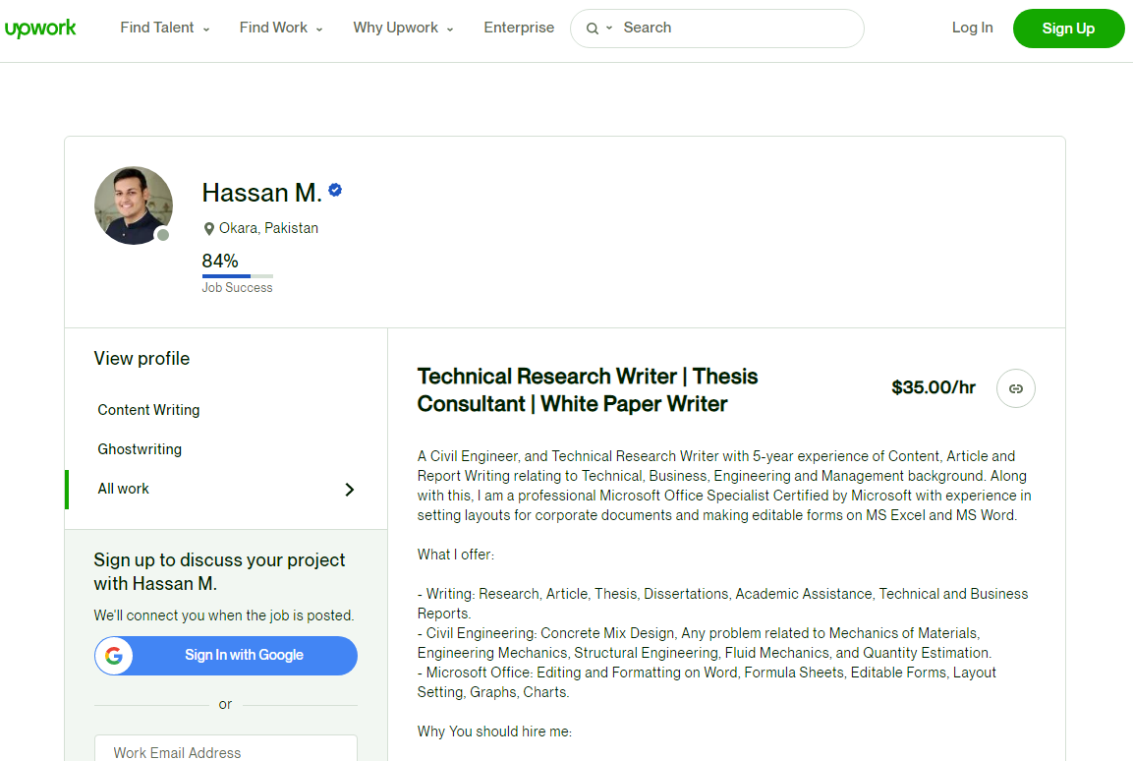Open Hassan's profile photo

[133, 205]
